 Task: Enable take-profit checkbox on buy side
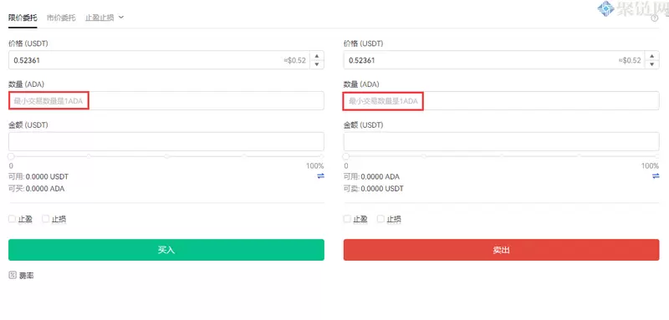pos(12,219)
